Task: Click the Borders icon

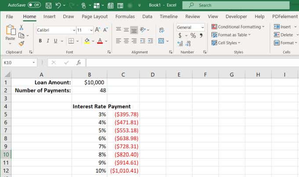Action: [x=71, y=41]
